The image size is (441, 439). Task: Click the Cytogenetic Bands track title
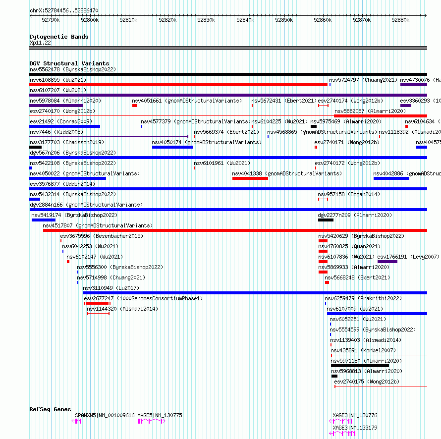point(59,37)
